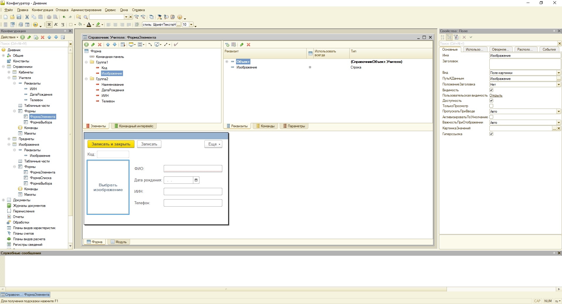
Task: Open the Отладка menu
Action: [62, 10]
